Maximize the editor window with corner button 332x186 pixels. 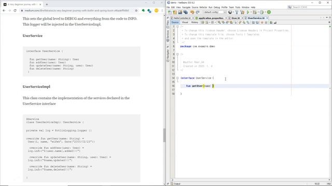330,18
